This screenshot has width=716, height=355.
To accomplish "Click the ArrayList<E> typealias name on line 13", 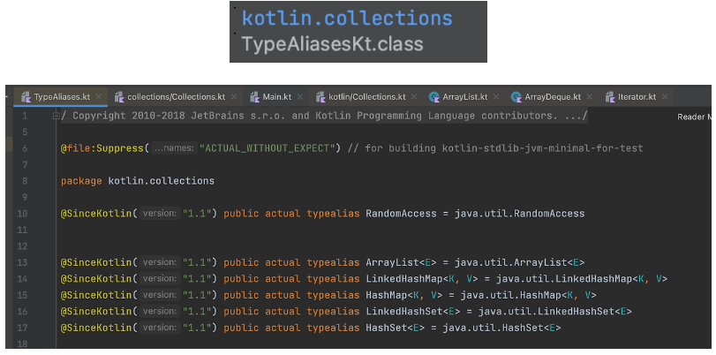I will [x=402, y=262].
